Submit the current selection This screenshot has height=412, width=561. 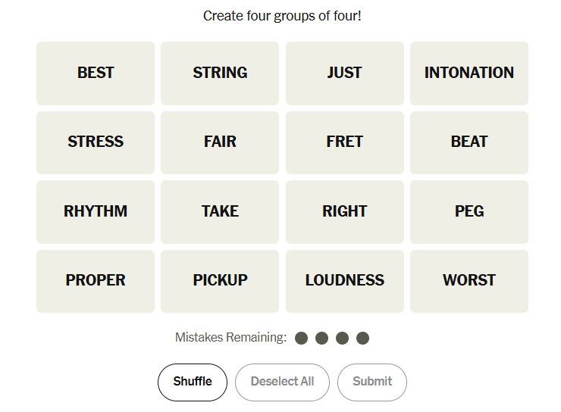372,382
